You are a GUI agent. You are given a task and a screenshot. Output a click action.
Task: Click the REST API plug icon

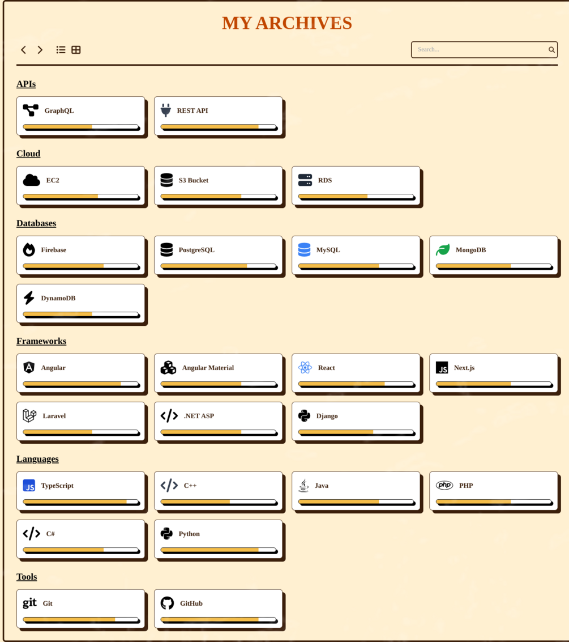165,110
